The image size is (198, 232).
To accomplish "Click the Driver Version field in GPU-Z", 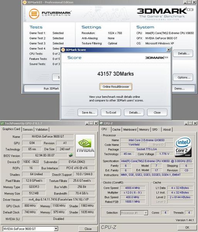I will (59, 200).
